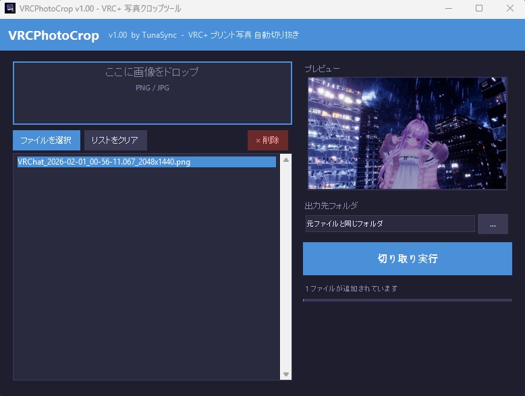Click the progress bar below status text
This screenshot has height=396, width=525.
pyautogui.click(x=407, y=300)
